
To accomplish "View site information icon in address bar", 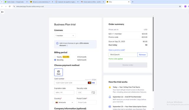I will point(14,6).
